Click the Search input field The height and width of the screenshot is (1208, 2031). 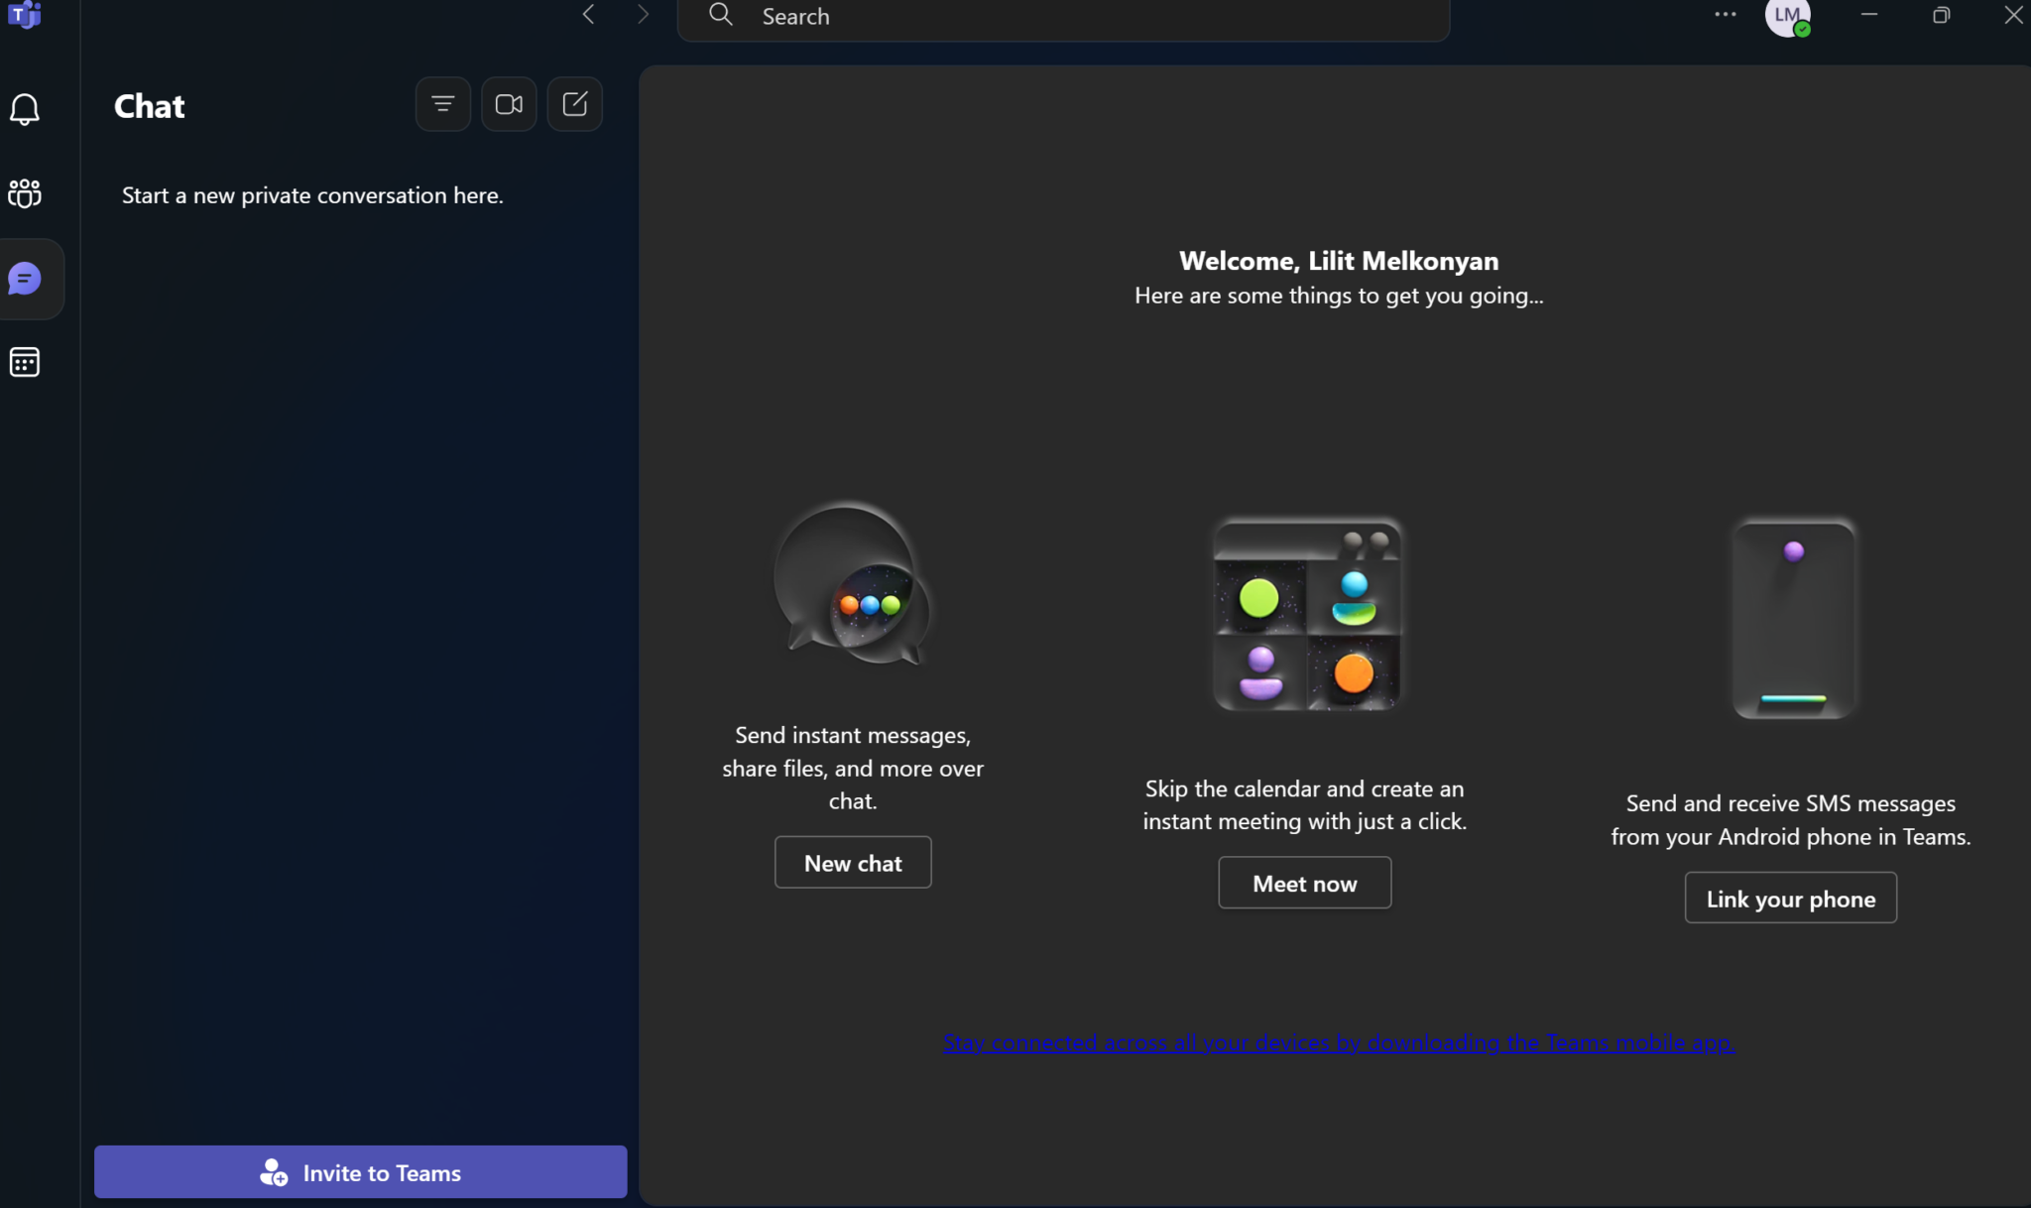[x=1091, y=17]
